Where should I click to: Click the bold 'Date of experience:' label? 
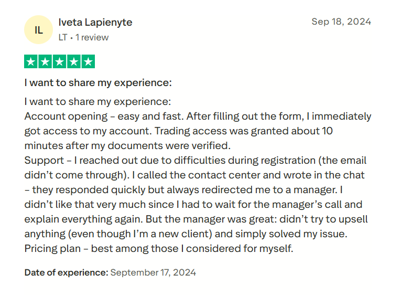tap(66, 272)
